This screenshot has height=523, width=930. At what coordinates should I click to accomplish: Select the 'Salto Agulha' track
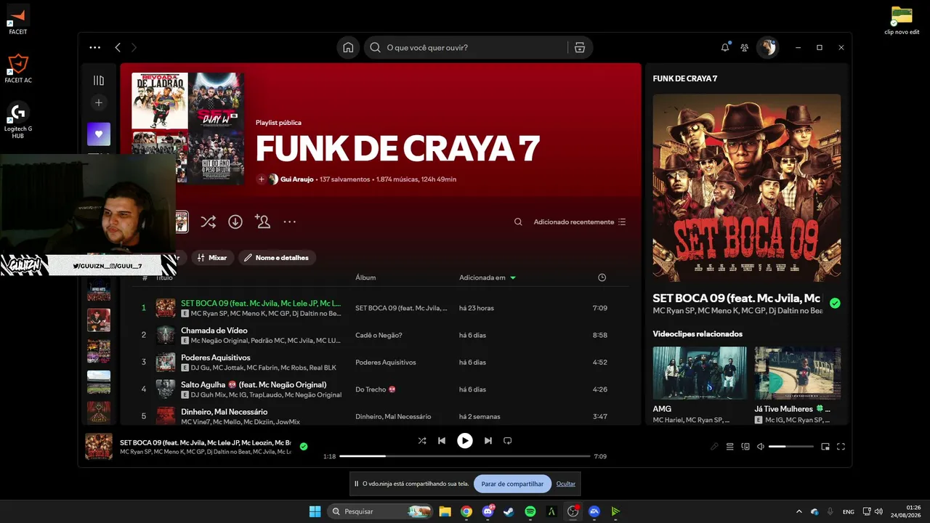coord(254,384)
